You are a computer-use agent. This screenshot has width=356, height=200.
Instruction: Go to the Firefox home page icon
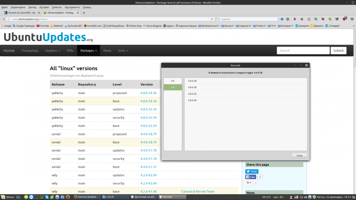(302, 19)
